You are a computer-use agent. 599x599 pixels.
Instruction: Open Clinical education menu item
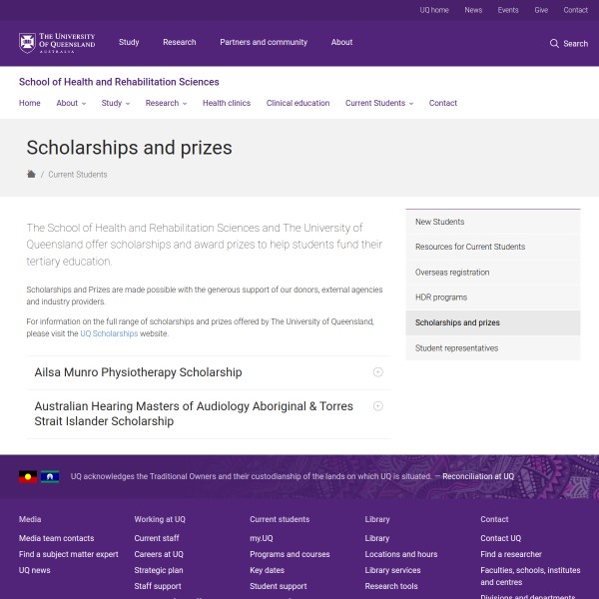click(298, 103)
